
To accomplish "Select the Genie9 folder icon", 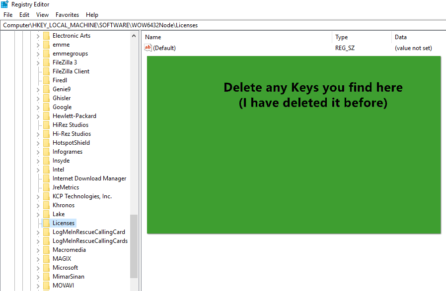I will pyautogui.click(x=46, y=89).
